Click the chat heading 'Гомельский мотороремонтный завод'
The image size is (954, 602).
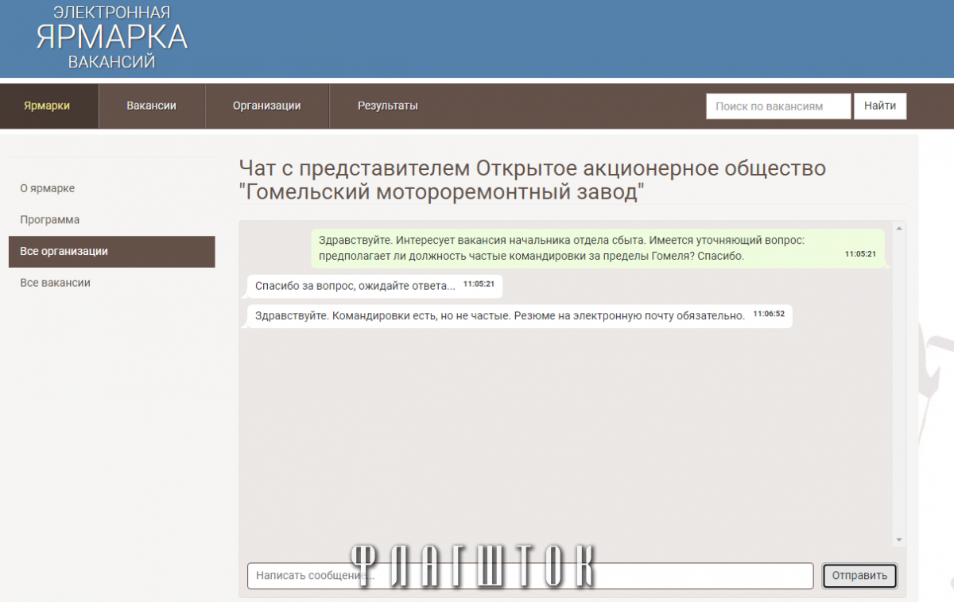coord(533,180)
